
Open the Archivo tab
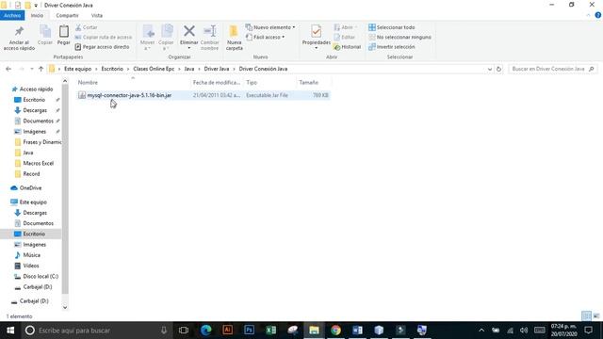(12, 15)
